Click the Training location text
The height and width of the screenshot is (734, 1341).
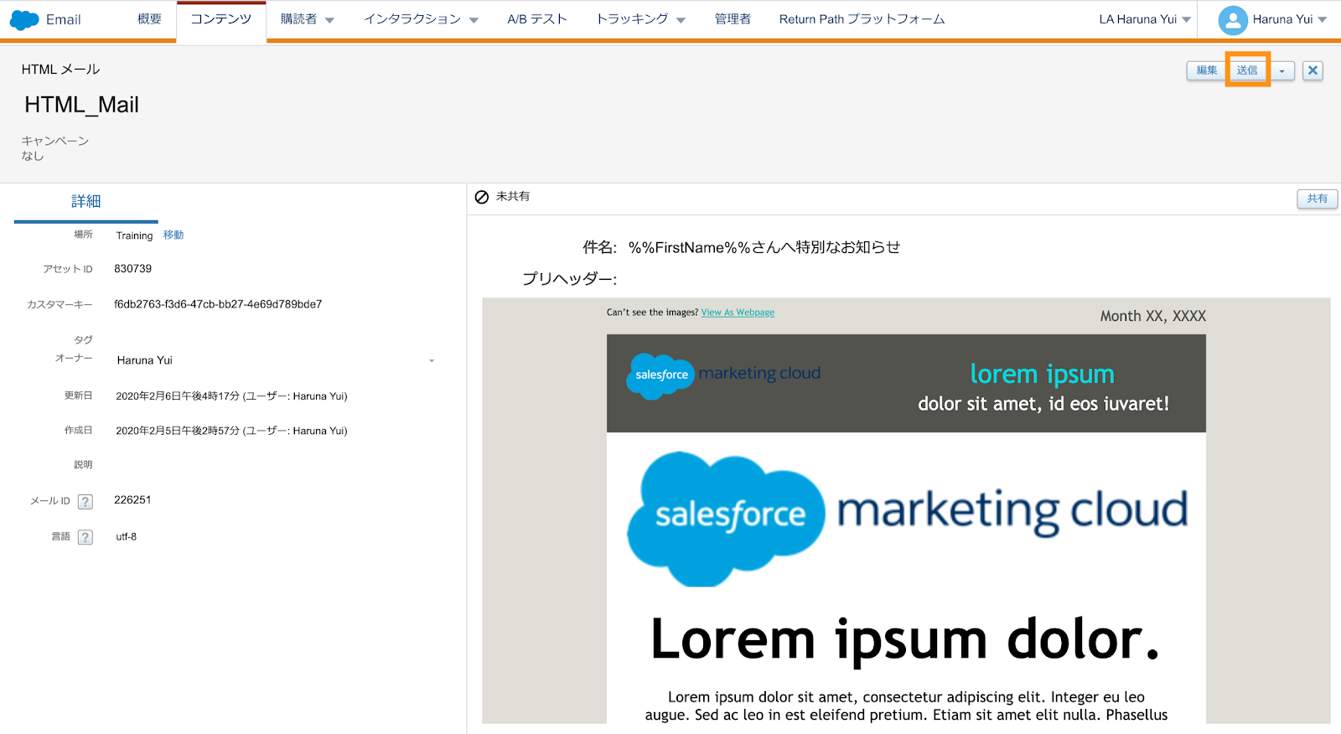click(x=134, y=235)
